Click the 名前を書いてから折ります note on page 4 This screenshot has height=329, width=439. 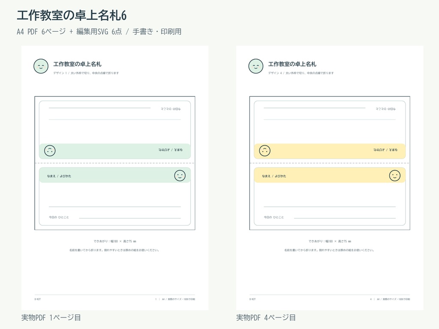(330, 250)
